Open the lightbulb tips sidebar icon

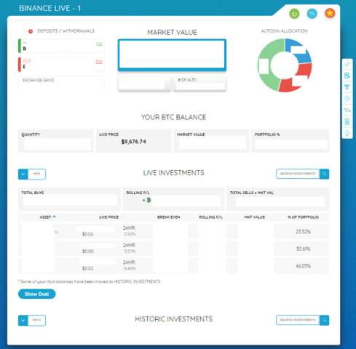[x=347, y=133]
